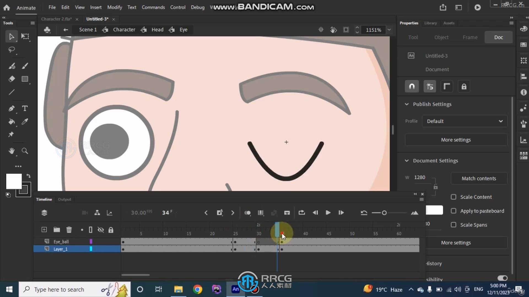Viewport: 529px width, 297px height.
Task: Select the Zoom magnifier tool
Action: (25, 151)
